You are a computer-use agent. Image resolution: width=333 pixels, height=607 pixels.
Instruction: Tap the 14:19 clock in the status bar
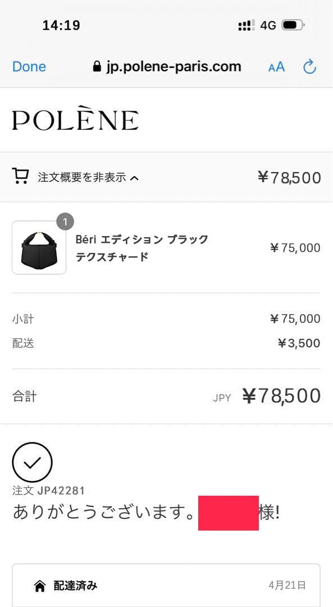click(61, 25)
